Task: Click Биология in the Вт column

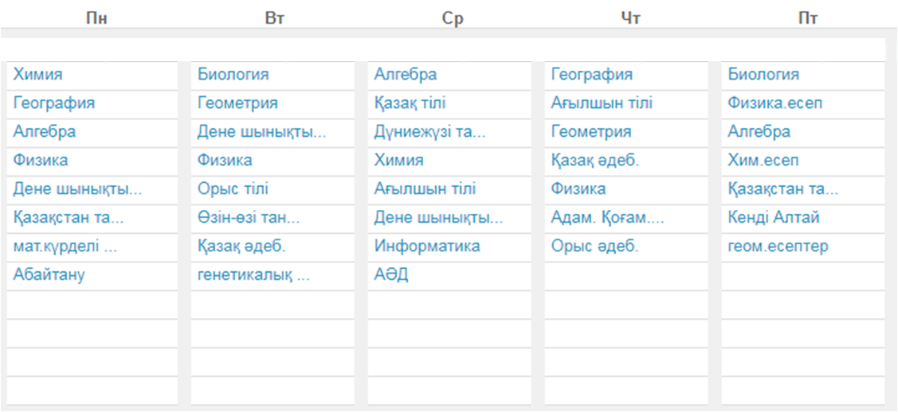Action: click(x=233, y=74)
